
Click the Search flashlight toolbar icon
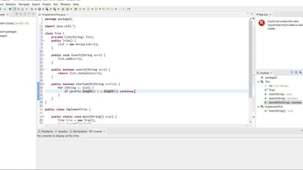pyautogui.click(x=80, y=9)
